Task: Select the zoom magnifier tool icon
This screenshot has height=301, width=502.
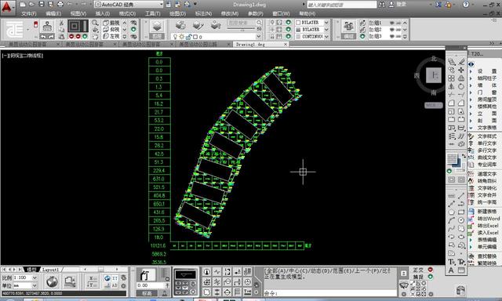Action: (95, 23)
